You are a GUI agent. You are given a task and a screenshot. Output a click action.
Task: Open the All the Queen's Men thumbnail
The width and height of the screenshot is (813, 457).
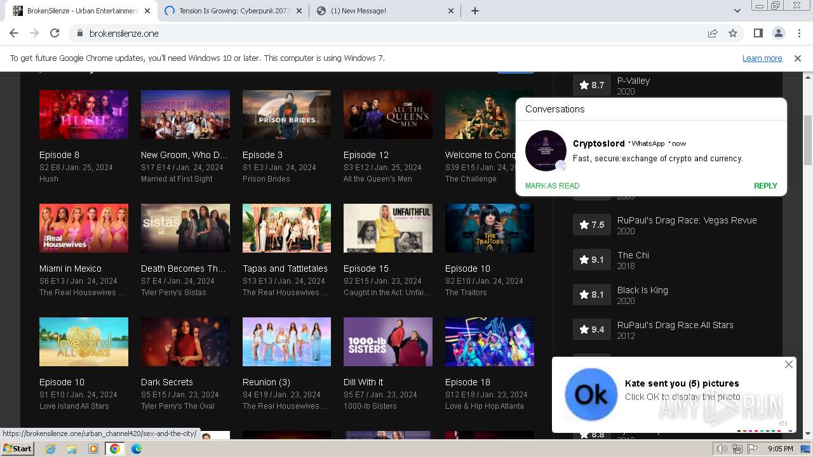point(388,114)
